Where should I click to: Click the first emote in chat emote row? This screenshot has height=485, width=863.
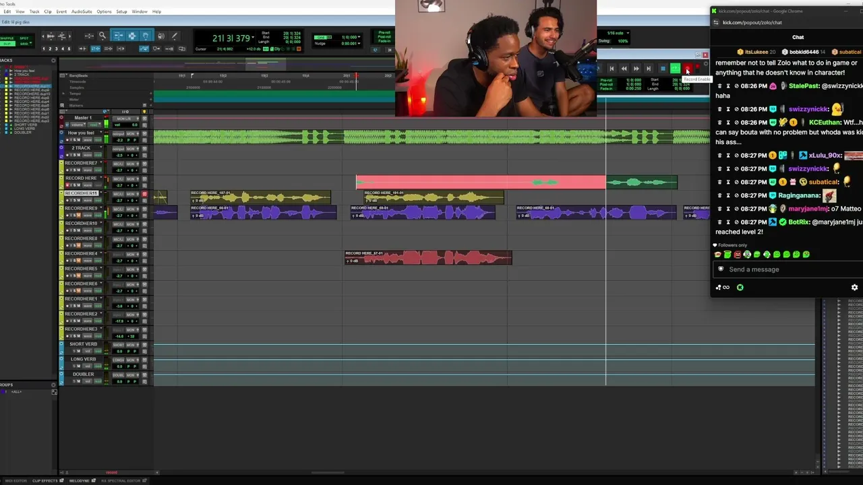point(717,255)
